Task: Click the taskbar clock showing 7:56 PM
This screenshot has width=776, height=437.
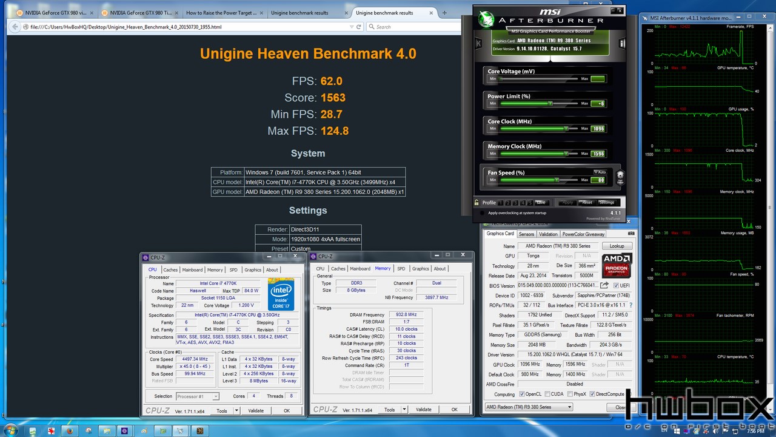Action: (755, 431)
